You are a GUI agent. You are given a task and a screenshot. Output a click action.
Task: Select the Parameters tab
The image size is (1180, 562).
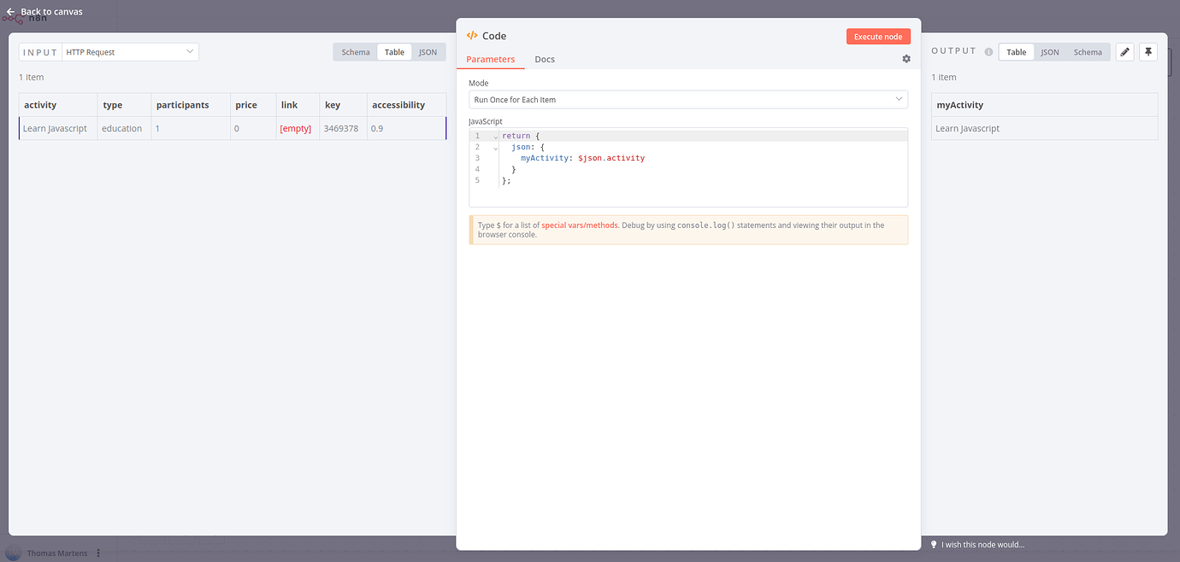tap(490, 59)
